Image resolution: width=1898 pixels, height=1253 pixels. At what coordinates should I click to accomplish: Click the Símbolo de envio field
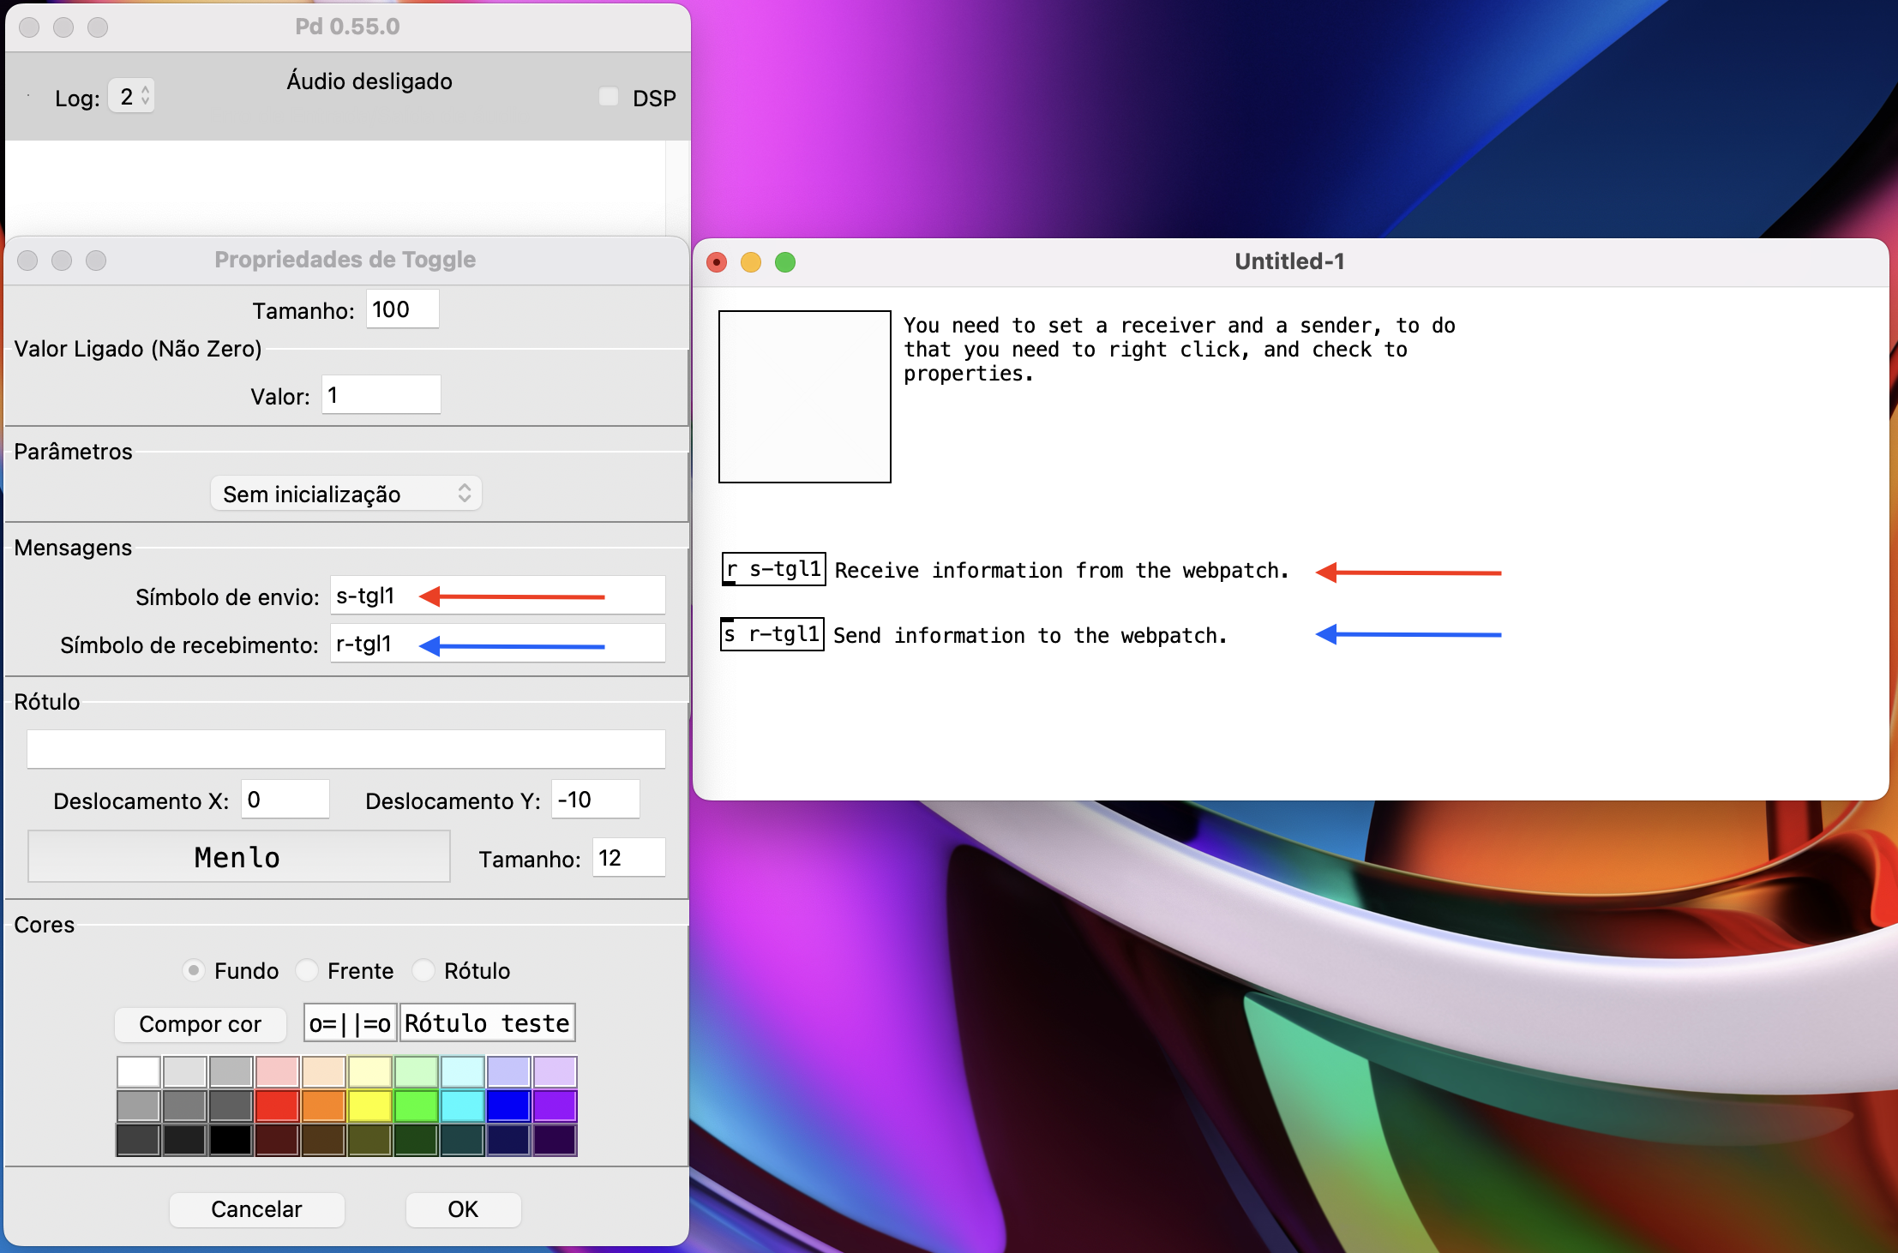pos(497,596)
